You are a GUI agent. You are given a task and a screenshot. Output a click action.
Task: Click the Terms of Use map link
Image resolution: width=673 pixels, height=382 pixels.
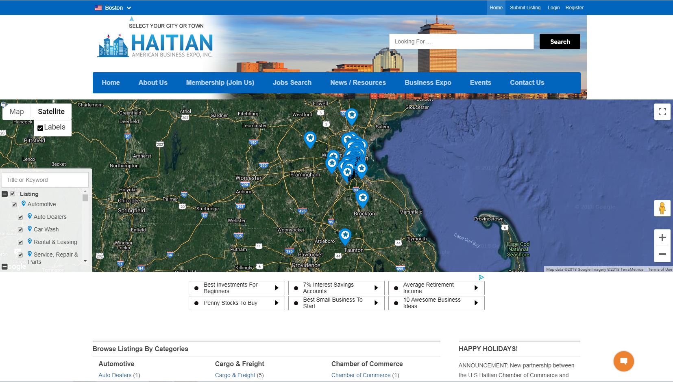point(660,270)
